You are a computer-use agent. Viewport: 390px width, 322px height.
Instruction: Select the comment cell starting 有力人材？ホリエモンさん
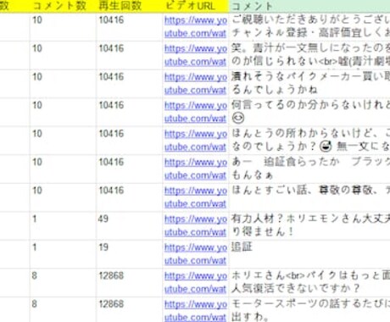point(309,225)
